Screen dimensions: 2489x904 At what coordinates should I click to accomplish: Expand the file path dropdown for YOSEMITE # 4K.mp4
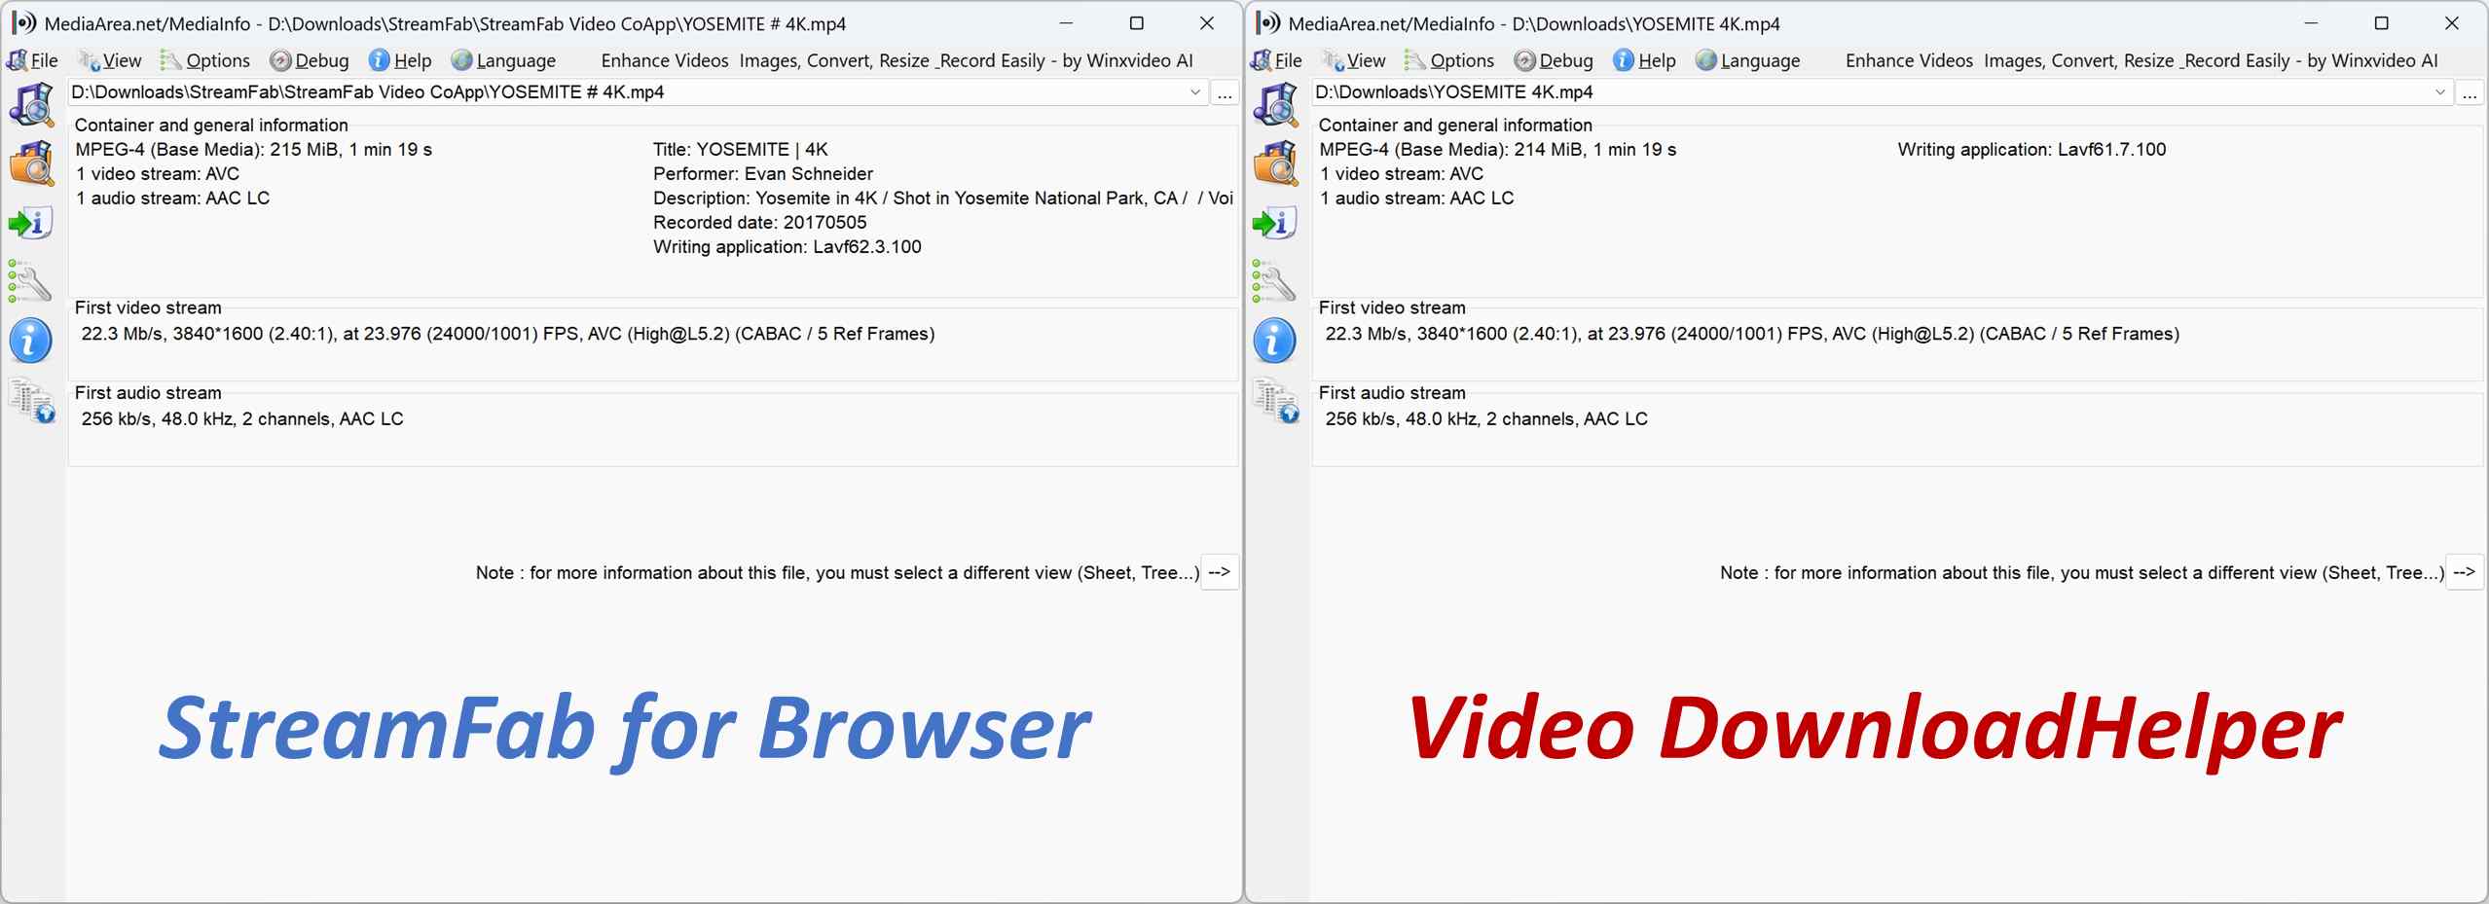pos(1195,92)
